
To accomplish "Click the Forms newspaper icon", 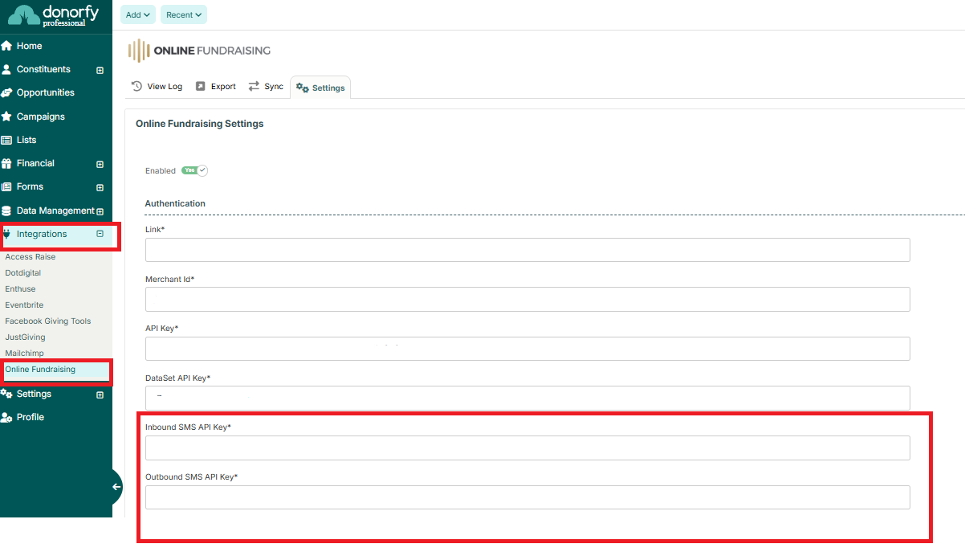I will coord(6,186).
